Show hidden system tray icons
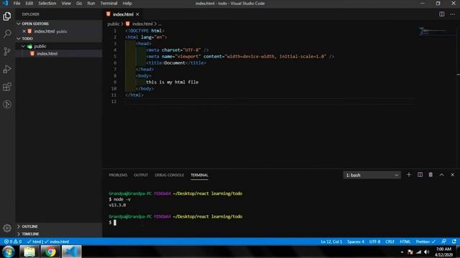The height and width of the screenshot is (258, 460). coord(402,252)
